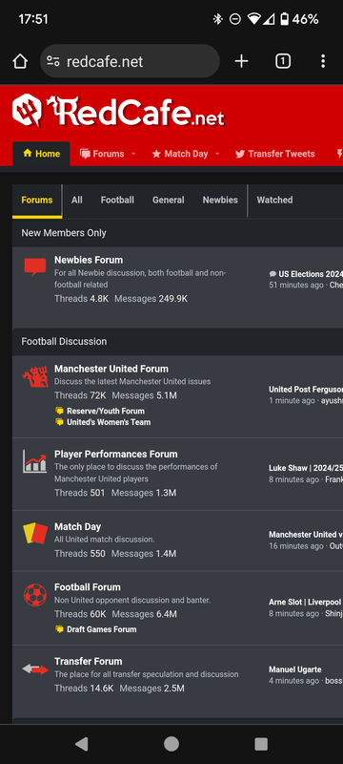Tap the Match Day cards icon

point(35,533)
